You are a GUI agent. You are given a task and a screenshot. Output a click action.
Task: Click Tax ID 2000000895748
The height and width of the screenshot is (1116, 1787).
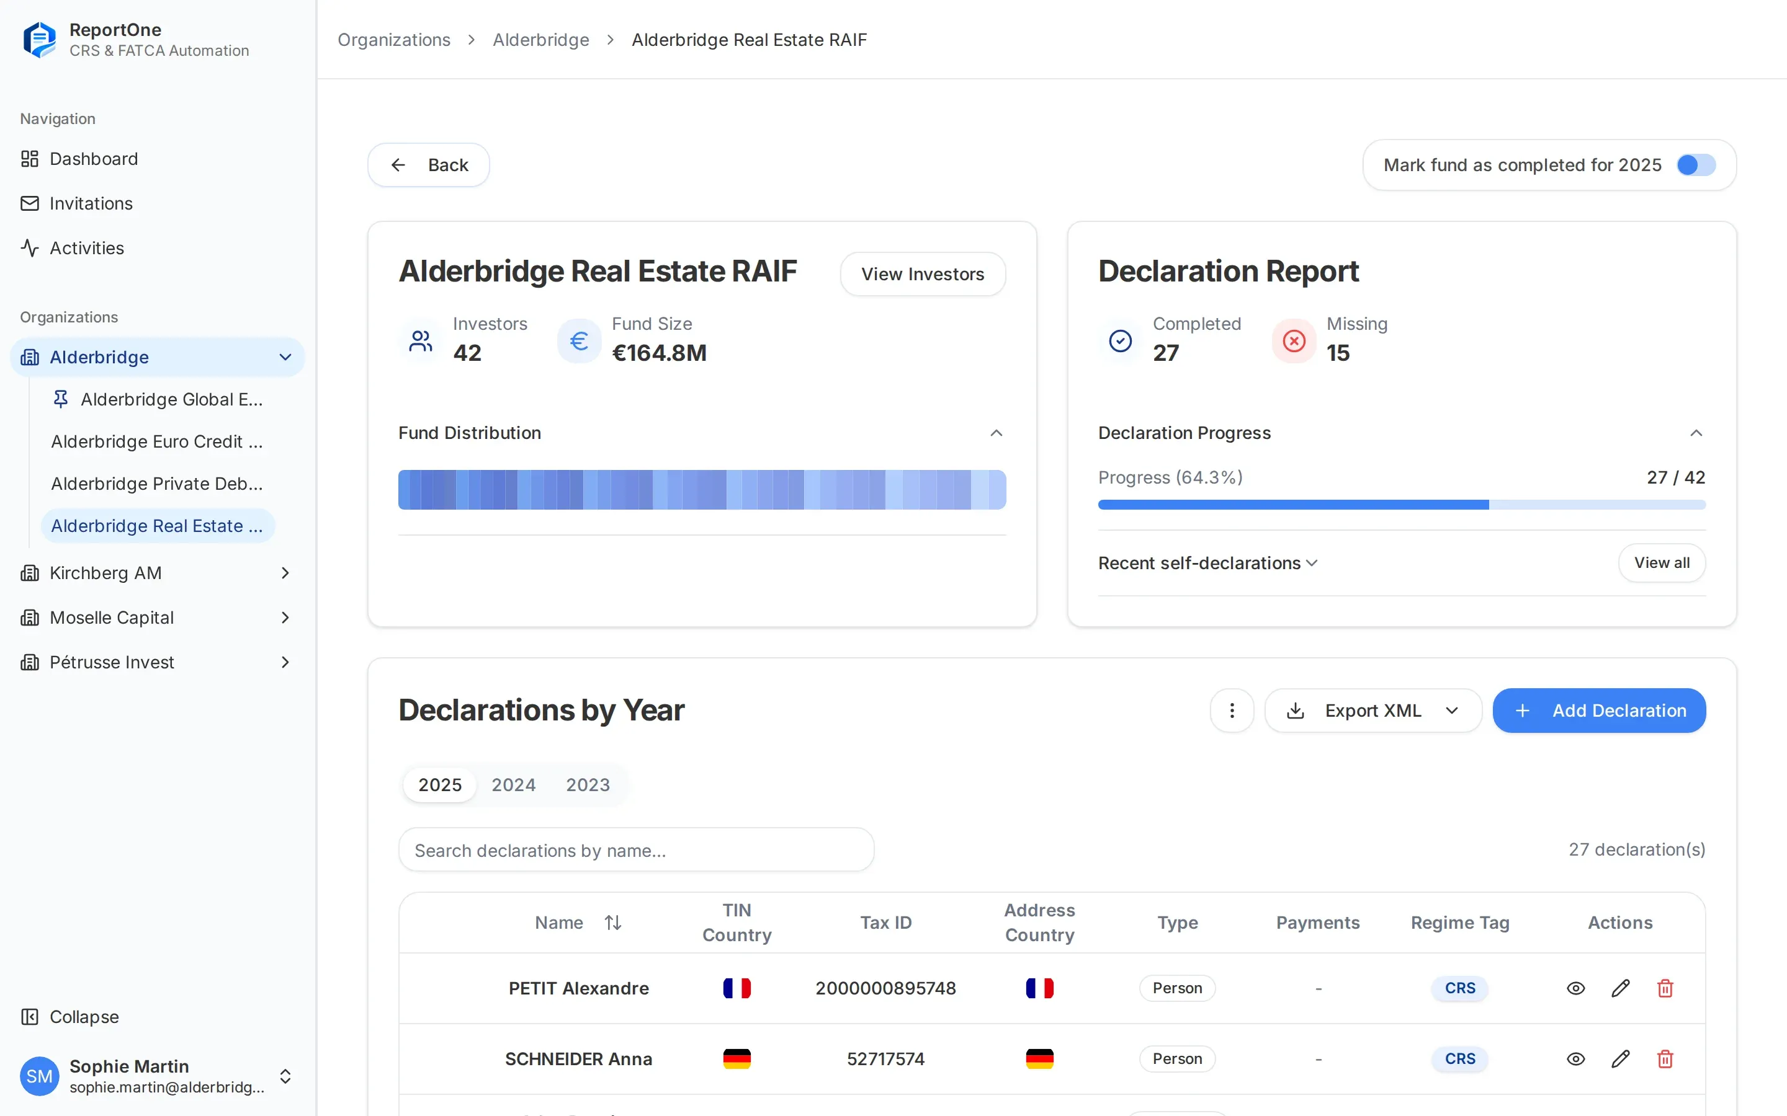[x=885, y=988]
